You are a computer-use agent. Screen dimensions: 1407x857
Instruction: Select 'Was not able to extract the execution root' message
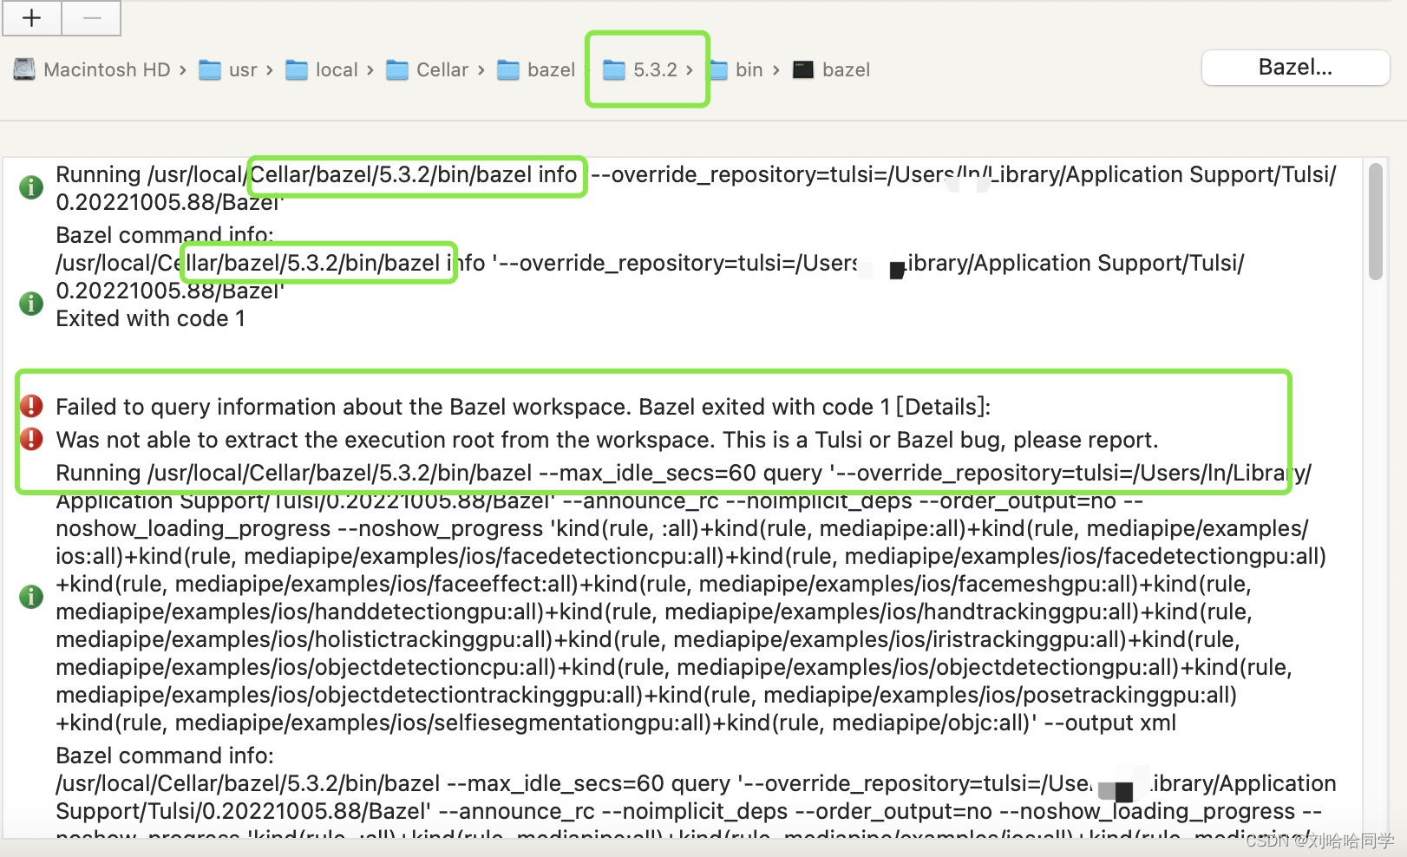607,440
